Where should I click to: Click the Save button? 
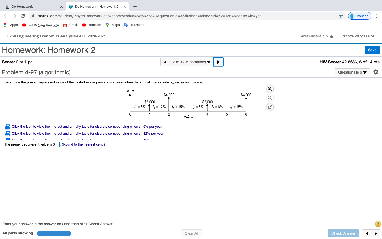coord(372,50)
